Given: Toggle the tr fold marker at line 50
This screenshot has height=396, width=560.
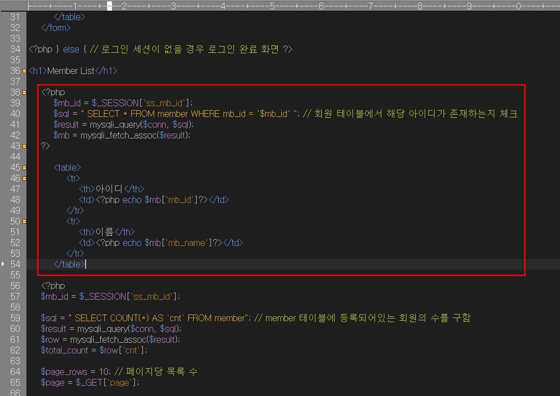Looking at the screenshot, I should 24,221.
